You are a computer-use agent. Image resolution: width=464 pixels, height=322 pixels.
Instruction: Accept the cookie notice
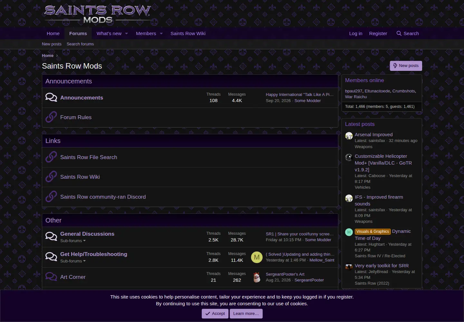pyautogui.click(x=215, y=314)
